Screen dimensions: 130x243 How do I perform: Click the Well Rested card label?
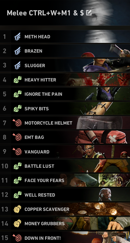pos(40,195)
